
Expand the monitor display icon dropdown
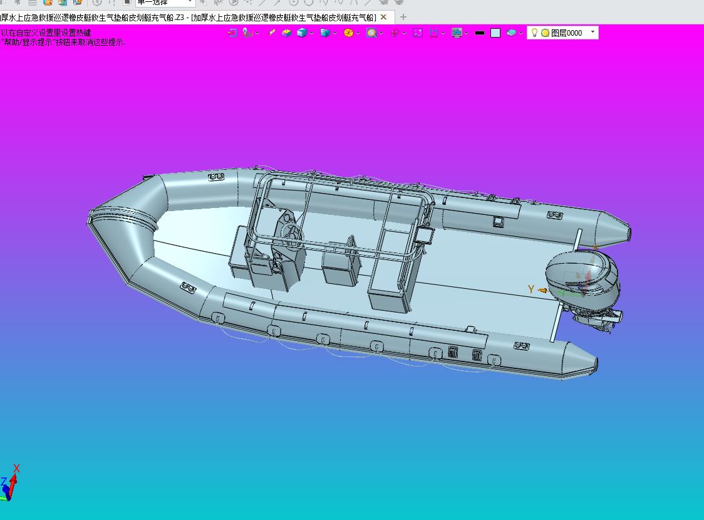[467, 33]
